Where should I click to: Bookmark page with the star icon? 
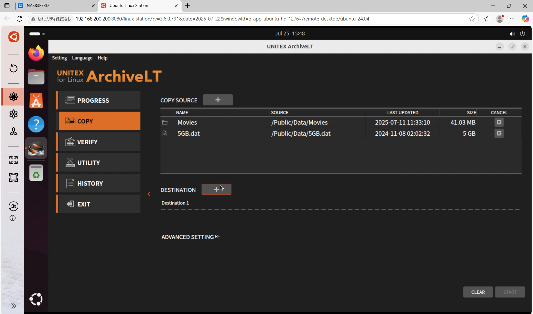point(472,19)
